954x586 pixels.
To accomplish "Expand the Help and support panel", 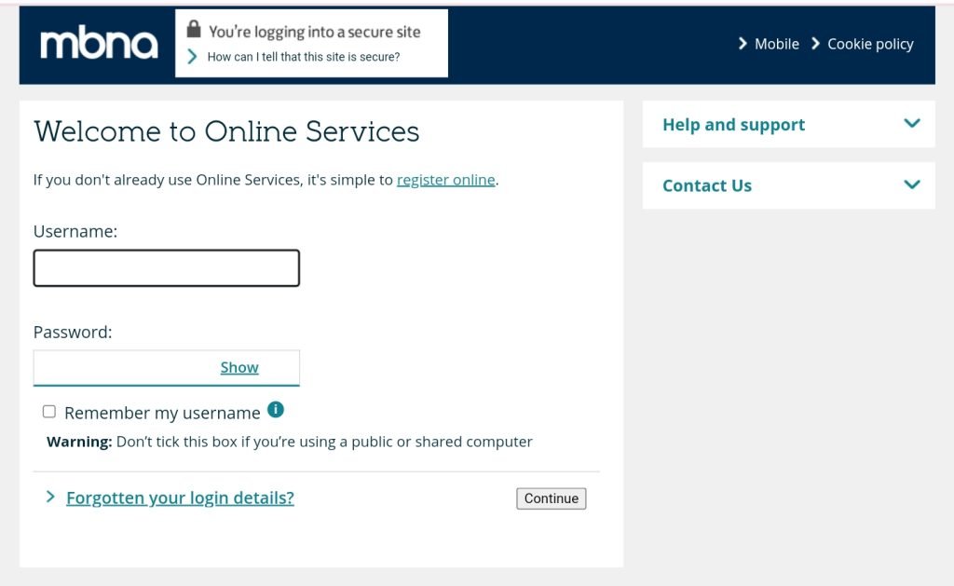I will coord(788,124).
